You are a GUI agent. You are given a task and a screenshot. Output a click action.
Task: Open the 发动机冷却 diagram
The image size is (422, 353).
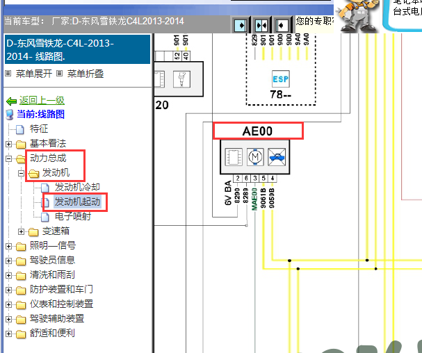[x=77, y=187]
